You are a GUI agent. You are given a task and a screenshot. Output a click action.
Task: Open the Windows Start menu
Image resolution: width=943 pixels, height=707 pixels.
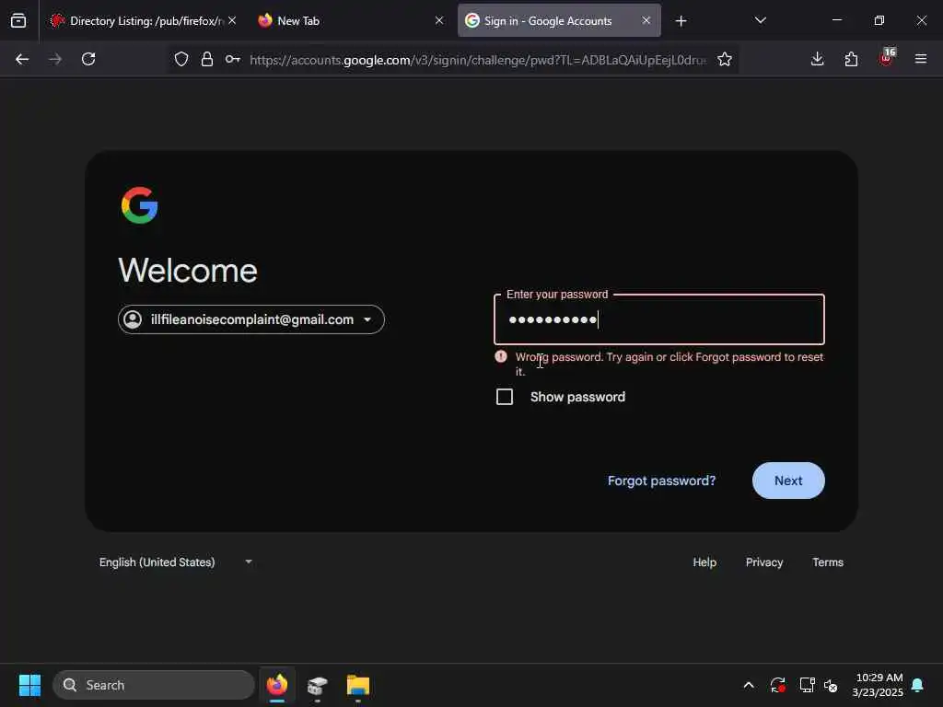29,685
